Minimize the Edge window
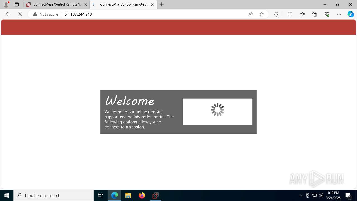357x201 pixels. pos(325,4)
